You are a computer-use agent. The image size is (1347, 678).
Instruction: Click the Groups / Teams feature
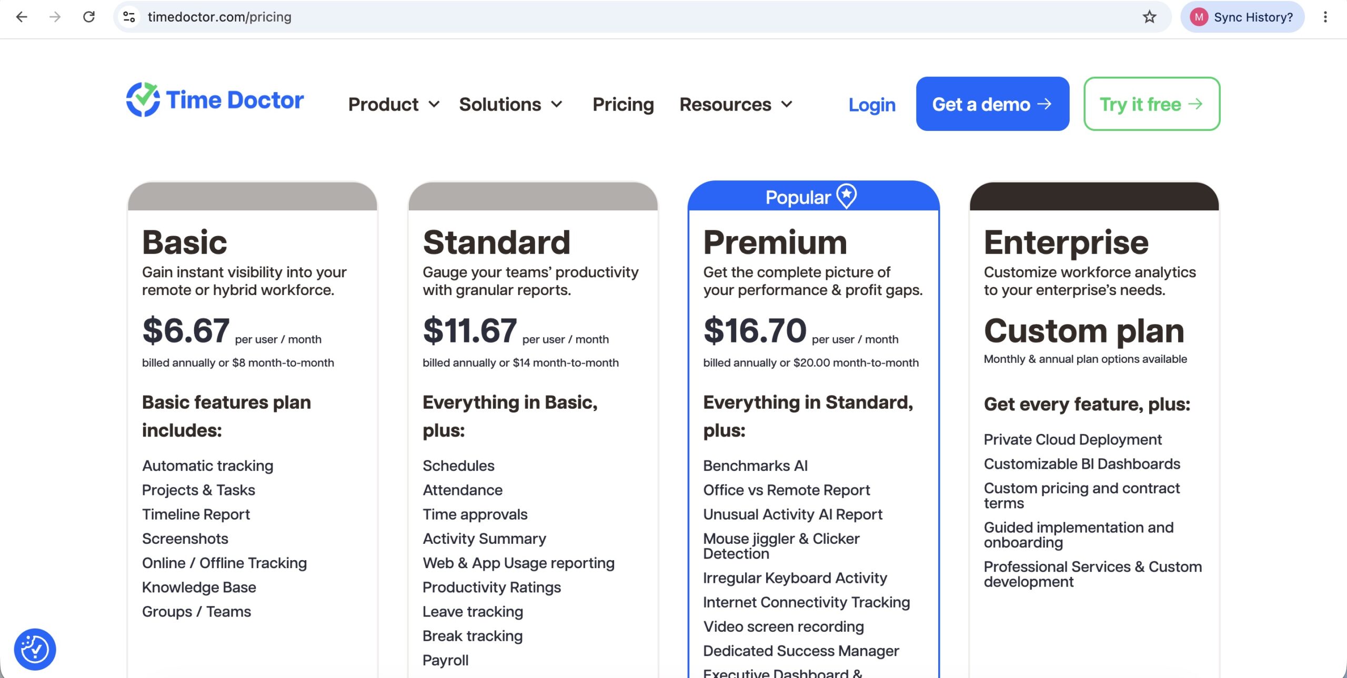[x=196, y=611]
